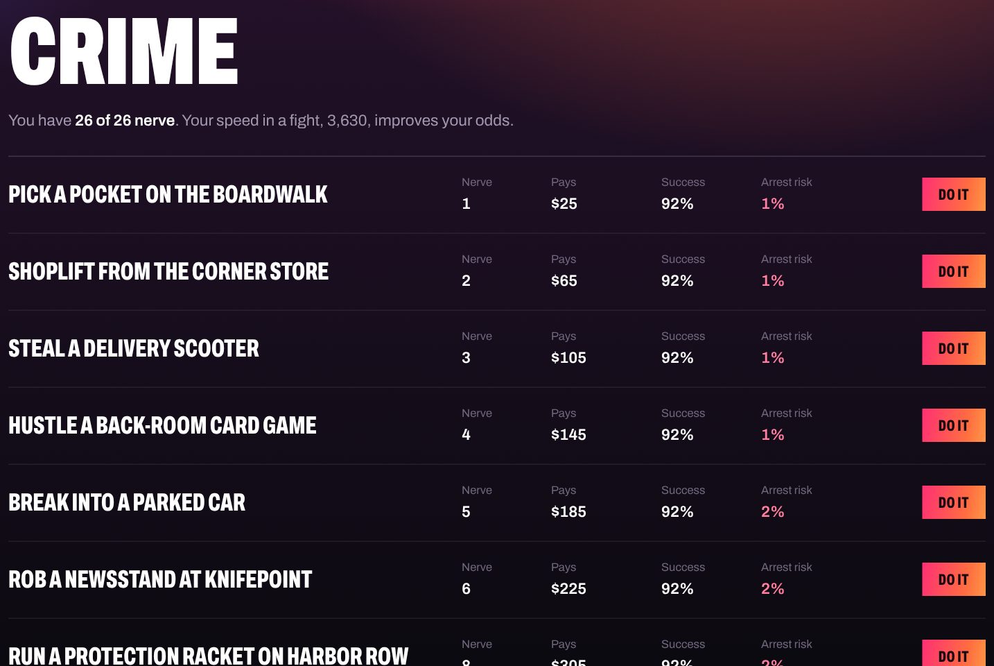Select the Break Into a Parked Car title
Viewport: 994px width, 666px height.
click(127, 502)
